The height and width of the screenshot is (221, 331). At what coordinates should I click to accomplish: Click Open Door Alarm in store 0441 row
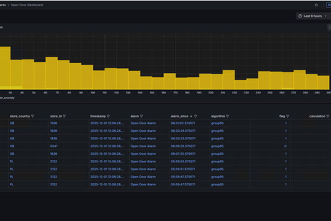[x=143, y=146]
